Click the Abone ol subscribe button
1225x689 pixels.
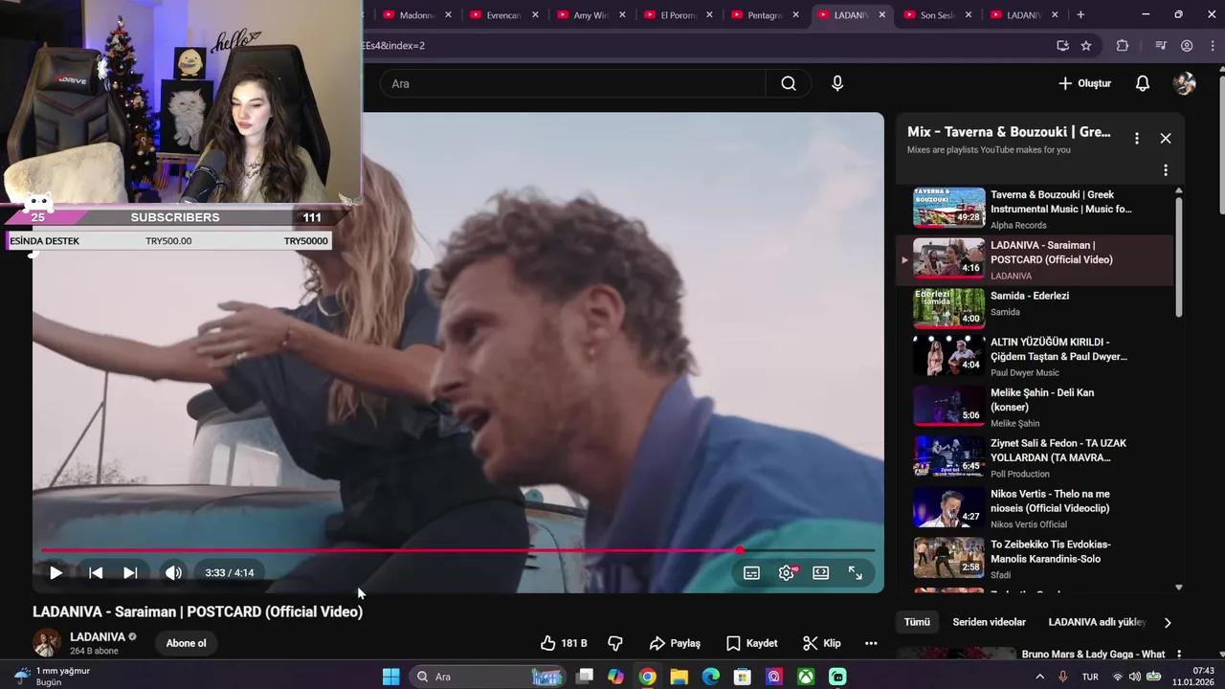click(x=186, y=643)
